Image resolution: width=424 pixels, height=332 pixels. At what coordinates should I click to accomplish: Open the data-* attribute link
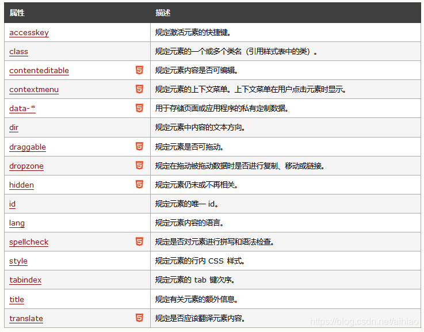pos(22,108)
